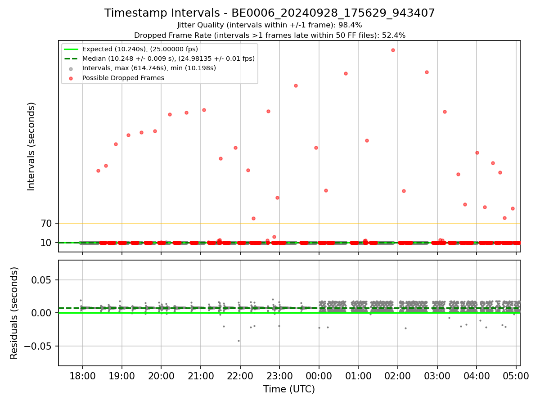Click the Time (UTC) x-axis label

tap(289, 389)
